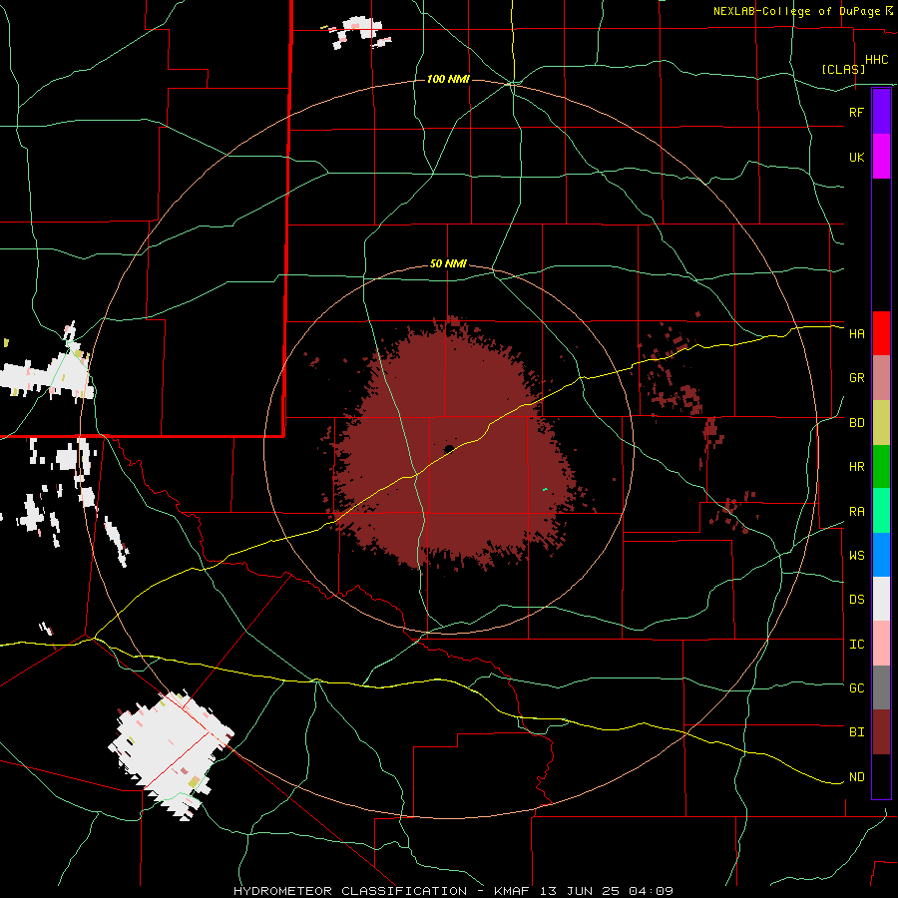Click the ND legend label
Screen dimensions: 898x898
(x=856, y=777)
